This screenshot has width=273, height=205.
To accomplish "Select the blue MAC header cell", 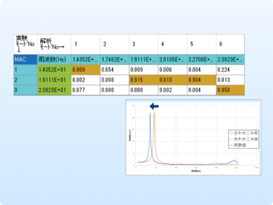I will (x=25, y=59).
